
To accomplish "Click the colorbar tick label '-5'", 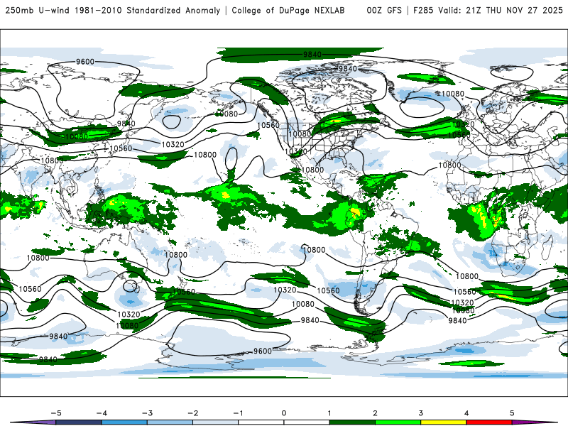I will (x=56, y=413).
